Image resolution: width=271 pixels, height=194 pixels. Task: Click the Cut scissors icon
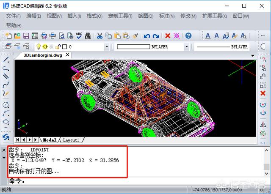100,36
